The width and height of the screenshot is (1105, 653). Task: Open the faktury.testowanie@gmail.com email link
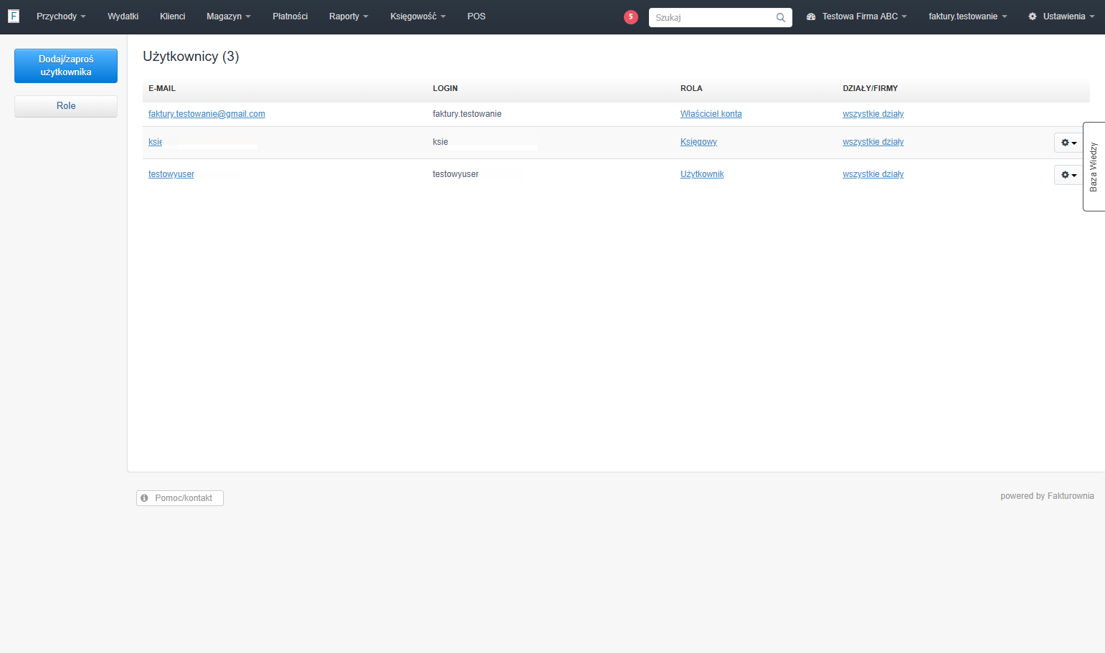click(x=207, y=114)
